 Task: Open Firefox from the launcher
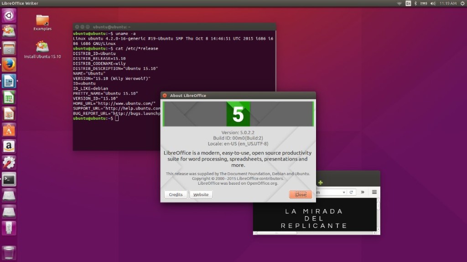[9, 64]
